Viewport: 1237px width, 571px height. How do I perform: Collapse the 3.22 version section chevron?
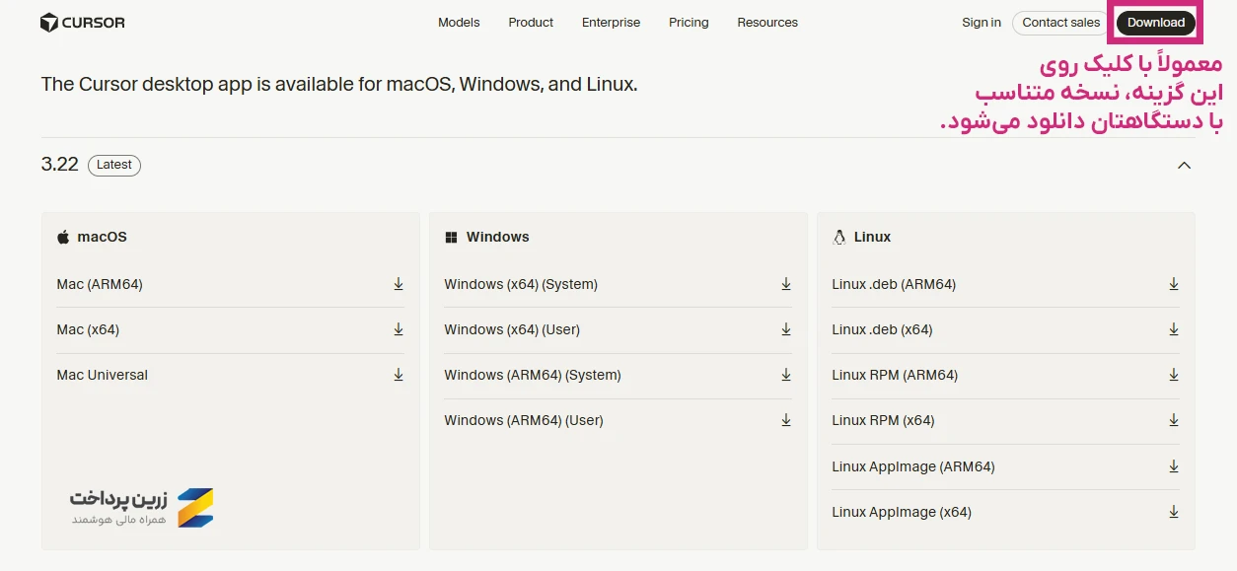click(x=1185, y=166)
